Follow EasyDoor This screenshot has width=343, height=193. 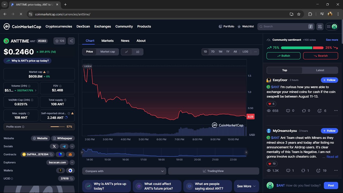tap(329, 80)
